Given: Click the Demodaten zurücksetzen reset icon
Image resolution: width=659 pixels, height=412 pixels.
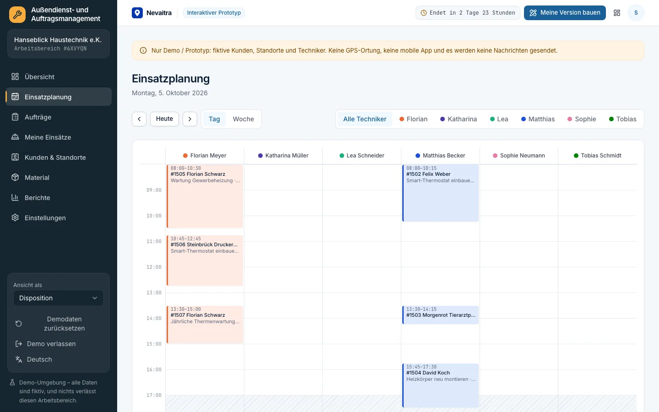Looking at the screenshot, I should pos(19,324).
